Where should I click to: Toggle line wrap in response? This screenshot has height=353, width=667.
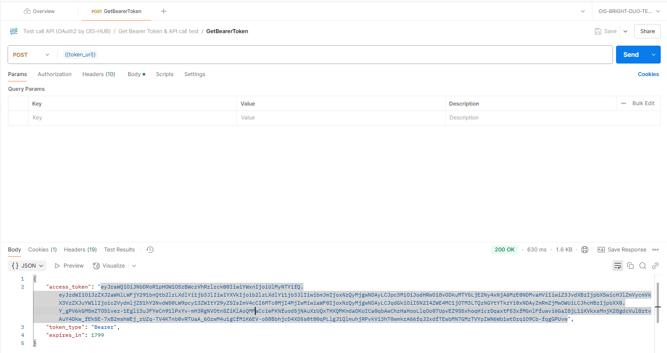(x=618, y=266)
